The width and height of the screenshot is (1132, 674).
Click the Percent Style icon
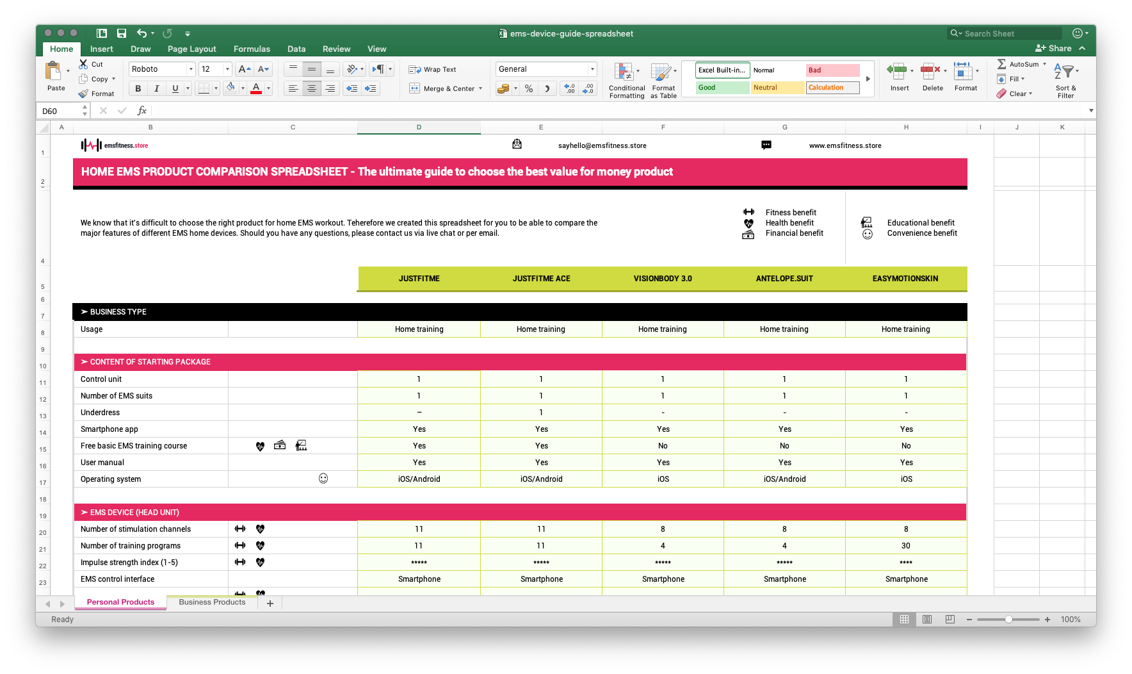pyautogui.click(x=529, y=88)
